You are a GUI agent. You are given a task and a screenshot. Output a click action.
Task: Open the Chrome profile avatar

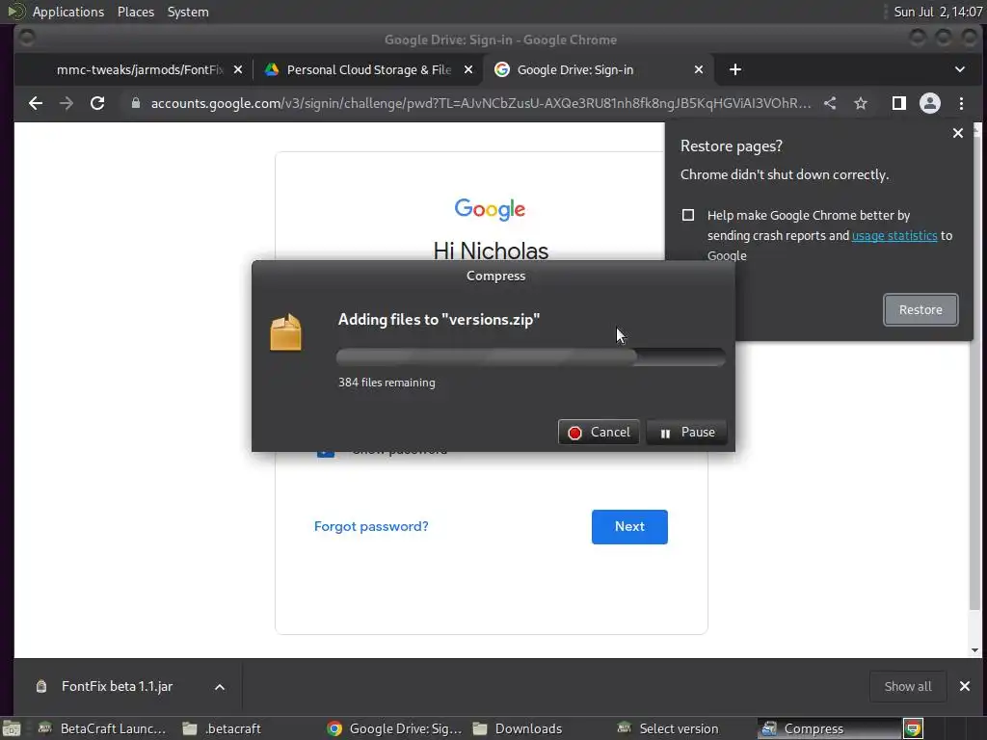pyautogui.click(x=930, y=103)
